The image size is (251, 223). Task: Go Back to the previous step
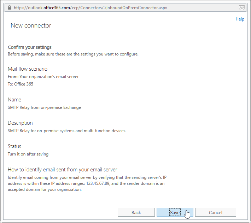(136, 212)
